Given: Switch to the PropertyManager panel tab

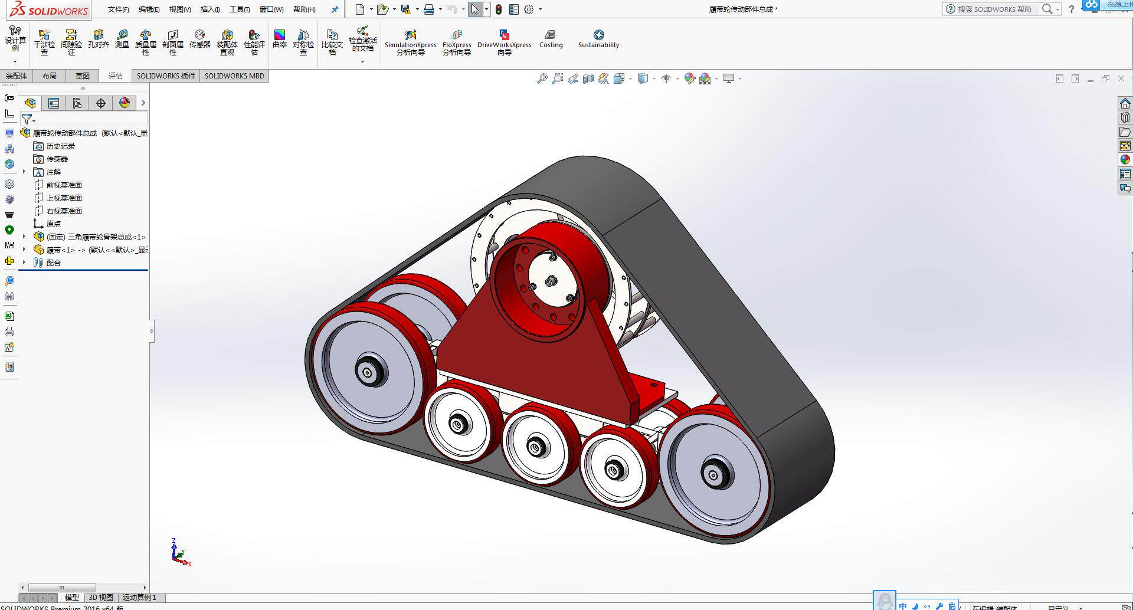Looking at the screenshot, I should [54, 103].
